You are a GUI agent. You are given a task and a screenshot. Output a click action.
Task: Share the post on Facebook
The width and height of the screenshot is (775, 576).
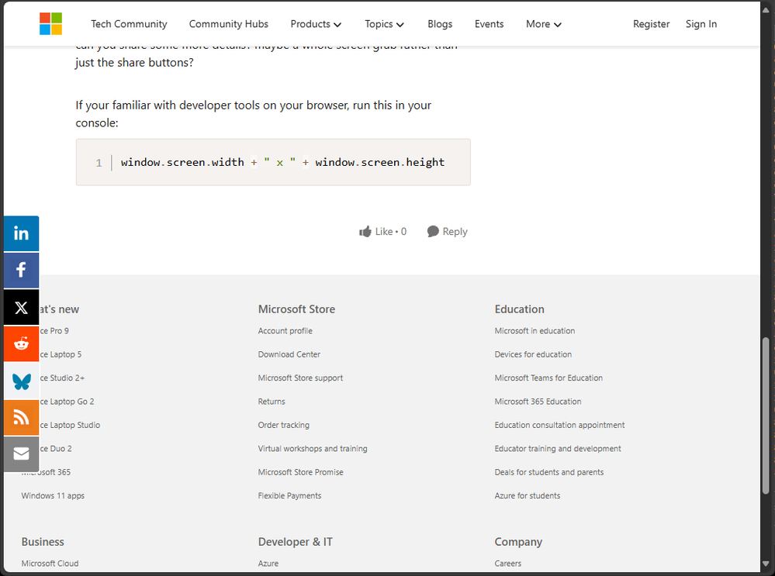point(21,270)
